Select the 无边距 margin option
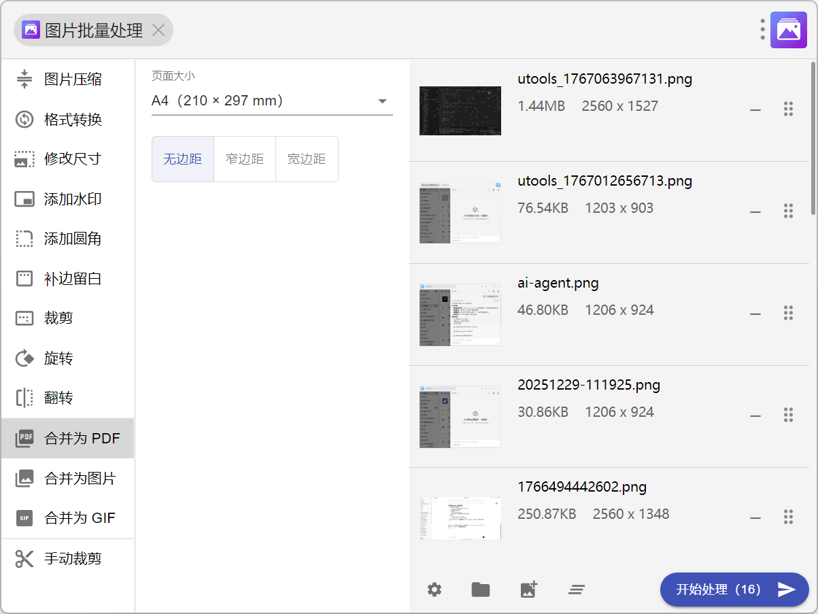Image resolution: width=818 pixels, height=614 pixels. point(183,159)
